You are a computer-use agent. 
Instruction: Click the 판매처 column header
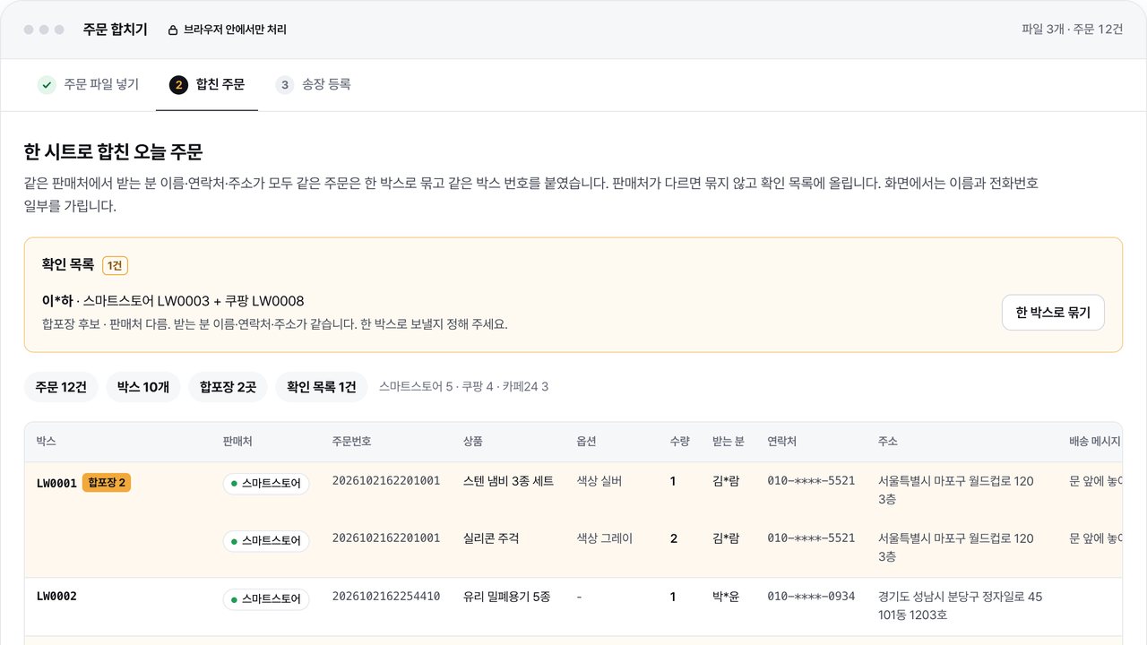(x=237, y=442)
